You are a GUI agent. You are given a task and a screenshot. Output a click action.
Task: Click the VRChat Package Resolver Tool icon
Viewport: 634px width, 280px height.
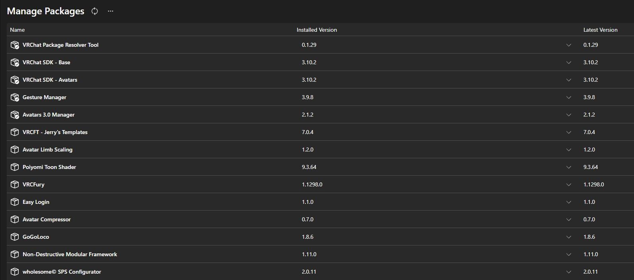15,45
